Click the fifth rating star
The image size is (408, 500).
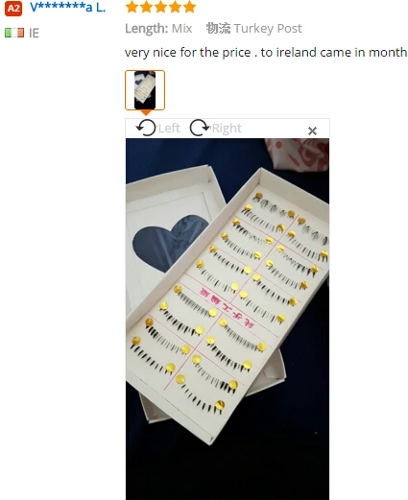click(189, 7)
